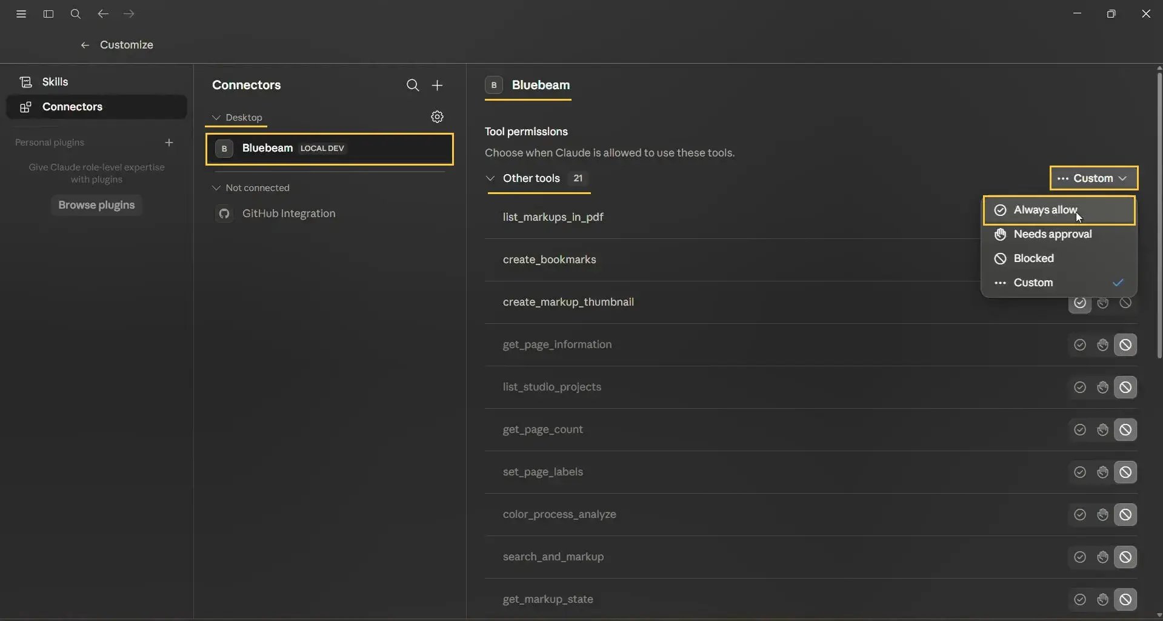Click the Customize back link label
This screenshot has width=1163, height=621.
tap(127, 45)
